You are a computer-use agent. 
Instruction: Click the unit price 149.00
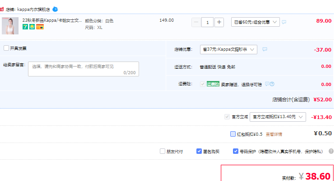(167, 20)
